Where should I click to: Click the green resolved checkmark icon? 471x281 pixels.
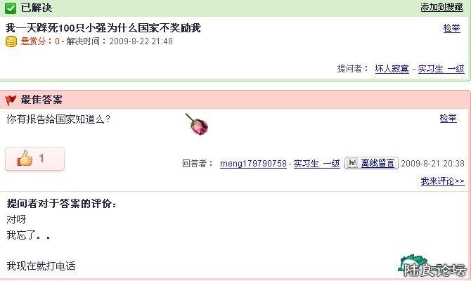[11, 8]
